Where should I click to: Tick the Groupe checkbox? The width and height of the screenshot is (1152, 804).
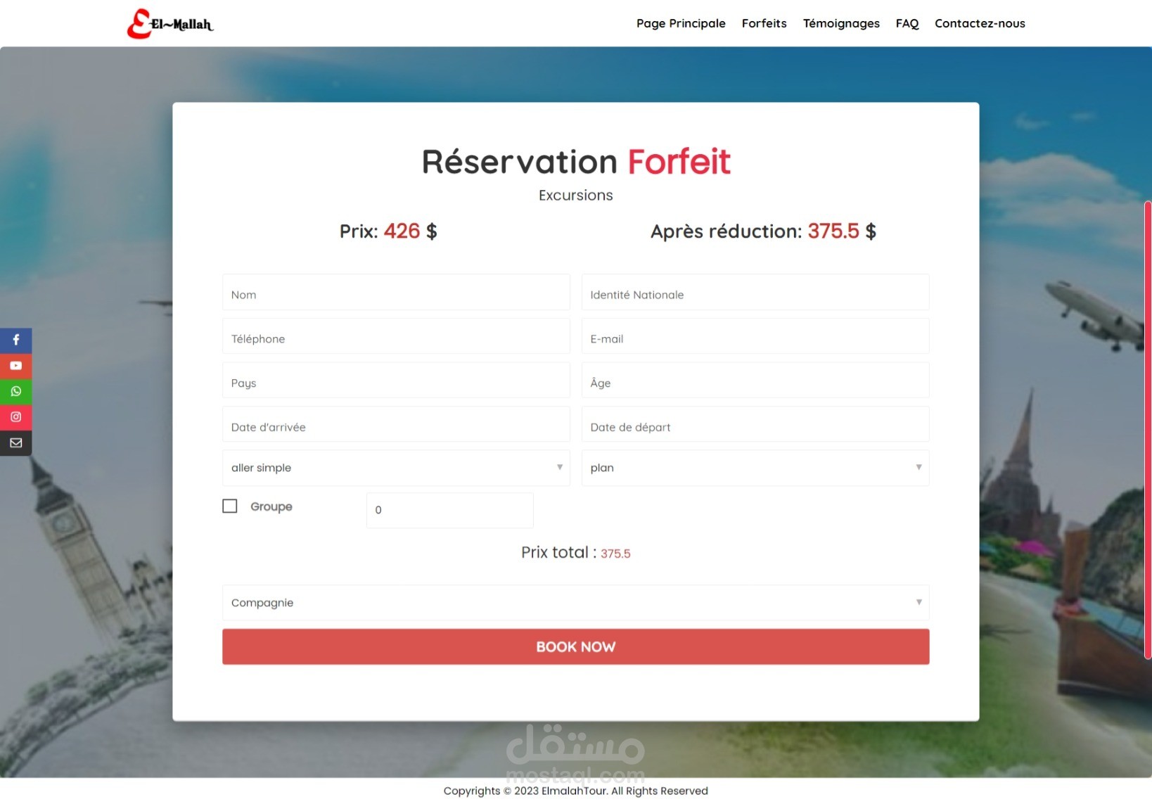click(230, 506)
